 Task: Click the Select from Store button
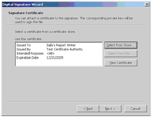click(121, 45)
